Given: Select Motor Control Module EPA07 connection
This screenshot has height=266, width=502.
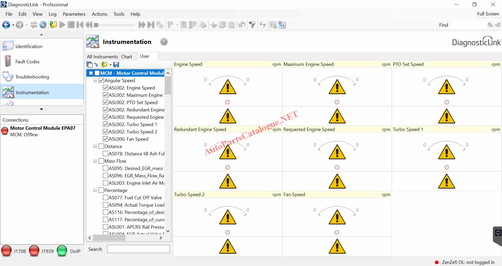Looking at the screenshot, I should tap(42, 128).
